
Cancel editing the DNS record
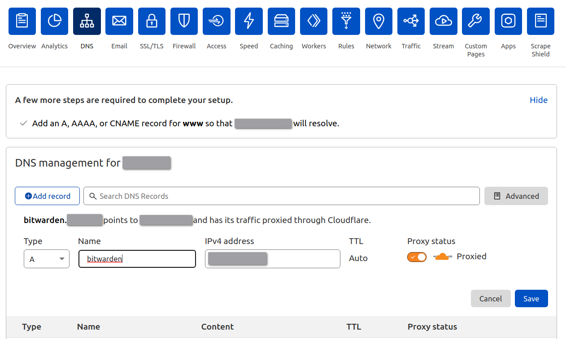tap(490, 299)
